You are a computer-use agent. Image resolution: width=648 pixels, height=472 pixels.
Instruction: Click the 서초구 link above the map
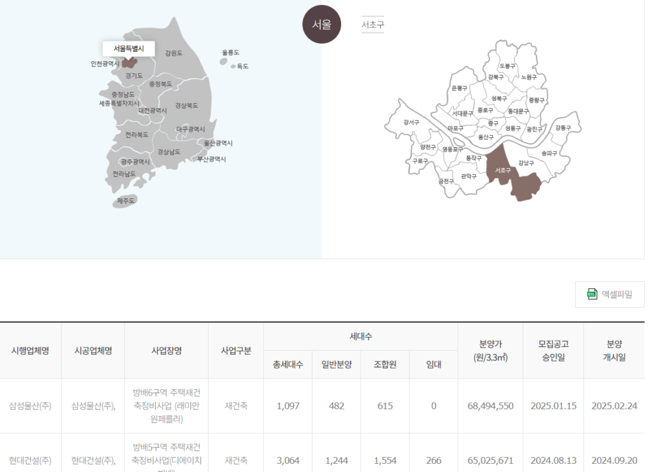pos(372,24)
